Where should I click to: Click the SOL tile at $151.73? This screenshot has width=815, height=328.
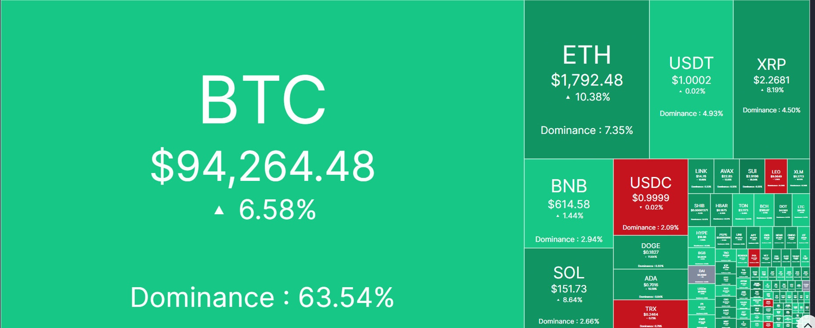tap(569, 288)
